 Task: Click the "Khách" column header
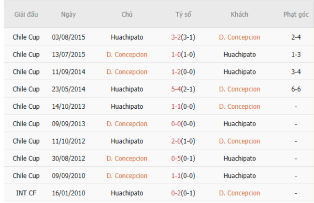click(x=239, y=14)
